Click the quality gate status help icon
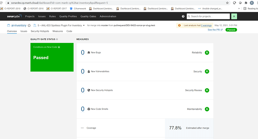The image size is (258, 139). 57,39
